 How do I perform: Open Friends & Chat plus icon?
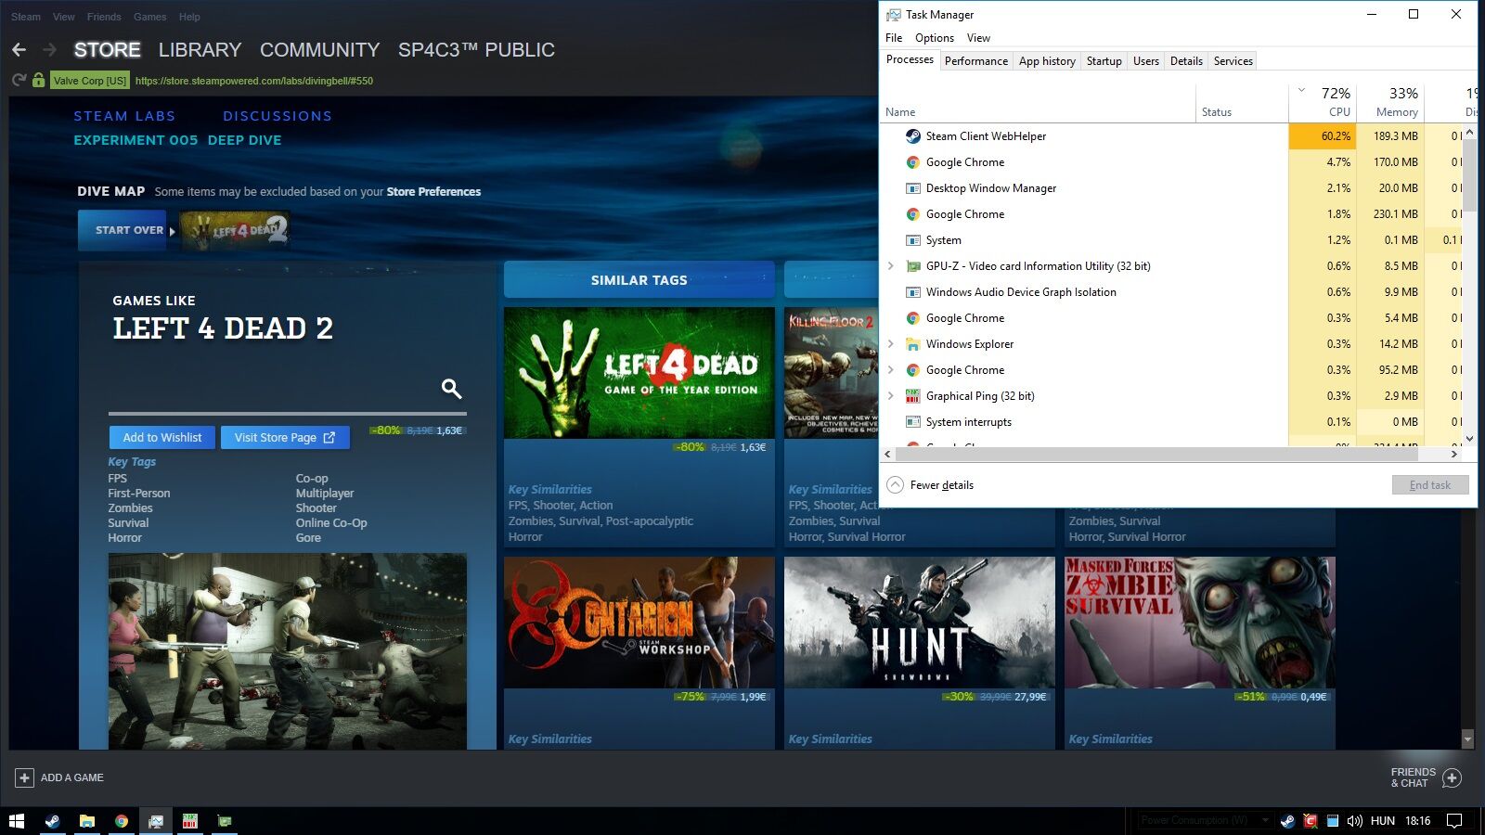pos(1453,777)
